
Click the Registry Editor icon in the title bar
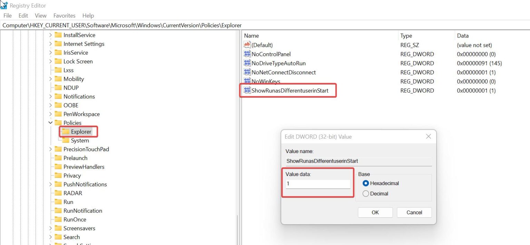[x=4, y=5]
